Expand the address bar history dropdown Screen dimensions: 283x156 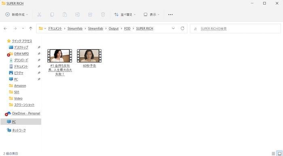[x=173, y=29]
